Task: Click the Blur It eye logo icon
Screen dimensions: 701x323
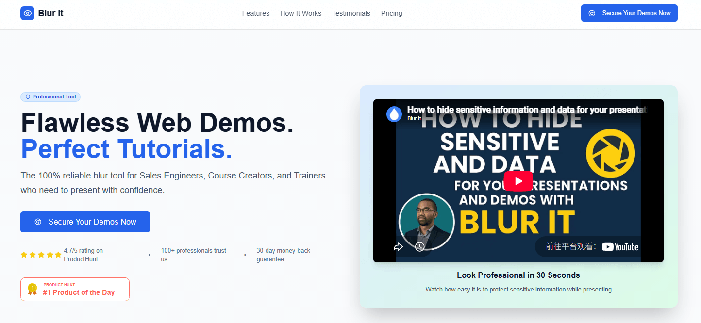Action: [27, 13]
